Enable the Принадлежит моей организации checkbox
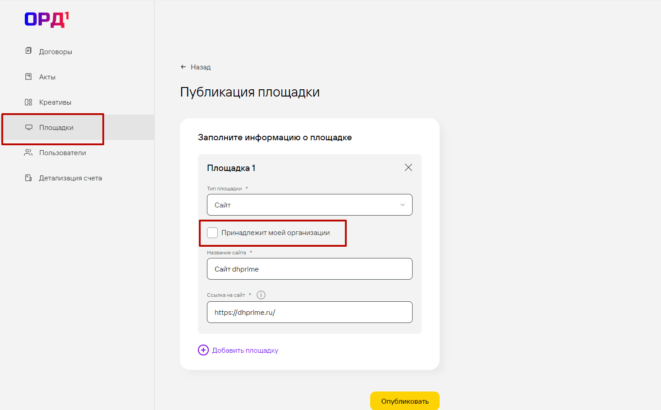Screen dimensions: 661x410 click(212, 233)
